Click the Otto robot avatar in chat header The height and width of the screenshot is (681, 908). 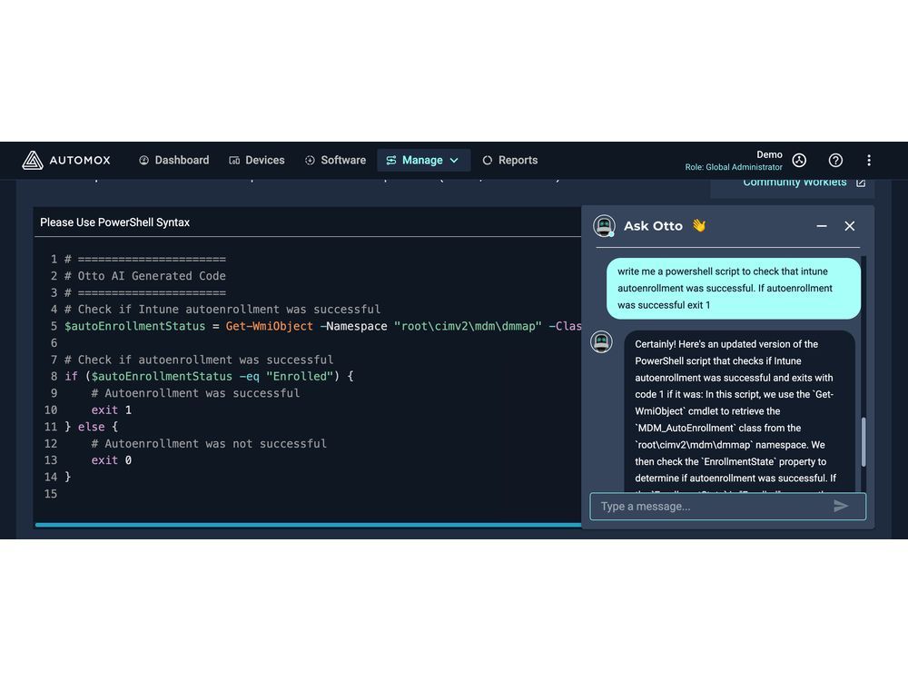[604, 226]
